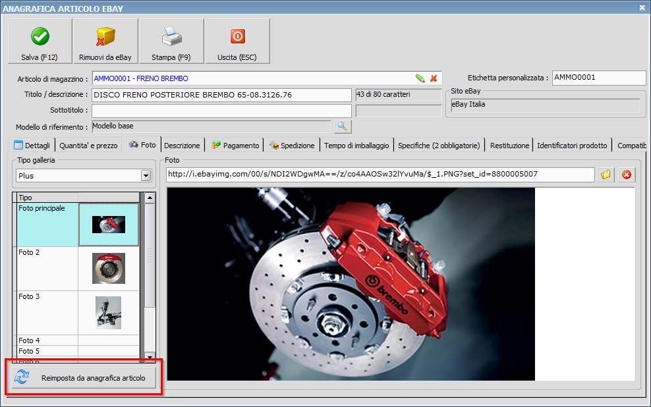Click the photo list scroll up arrow
651x407 pixels.
coord(150,198)
